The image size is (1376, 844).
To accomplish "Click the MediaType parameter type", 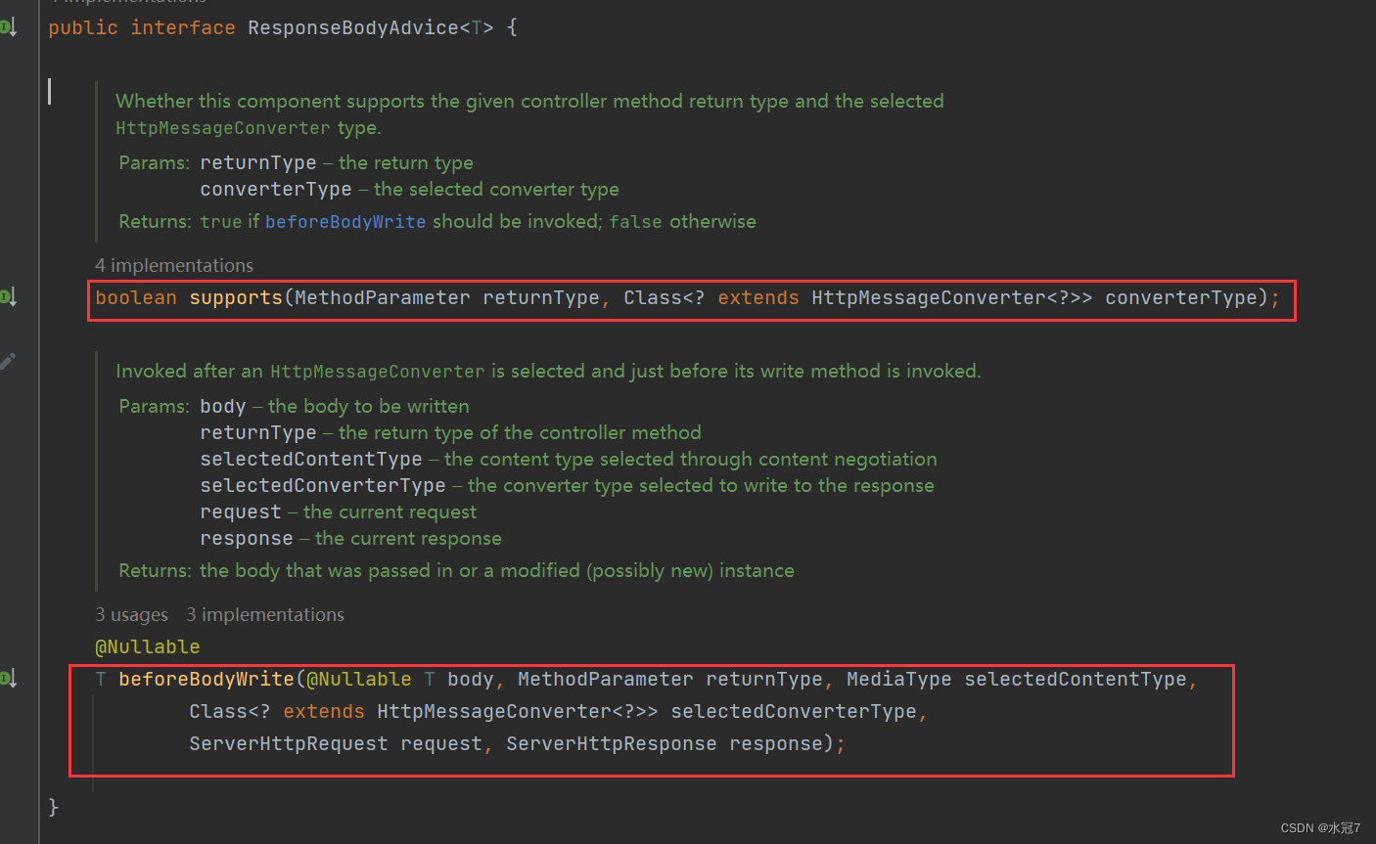I will (x=899, y=679).
